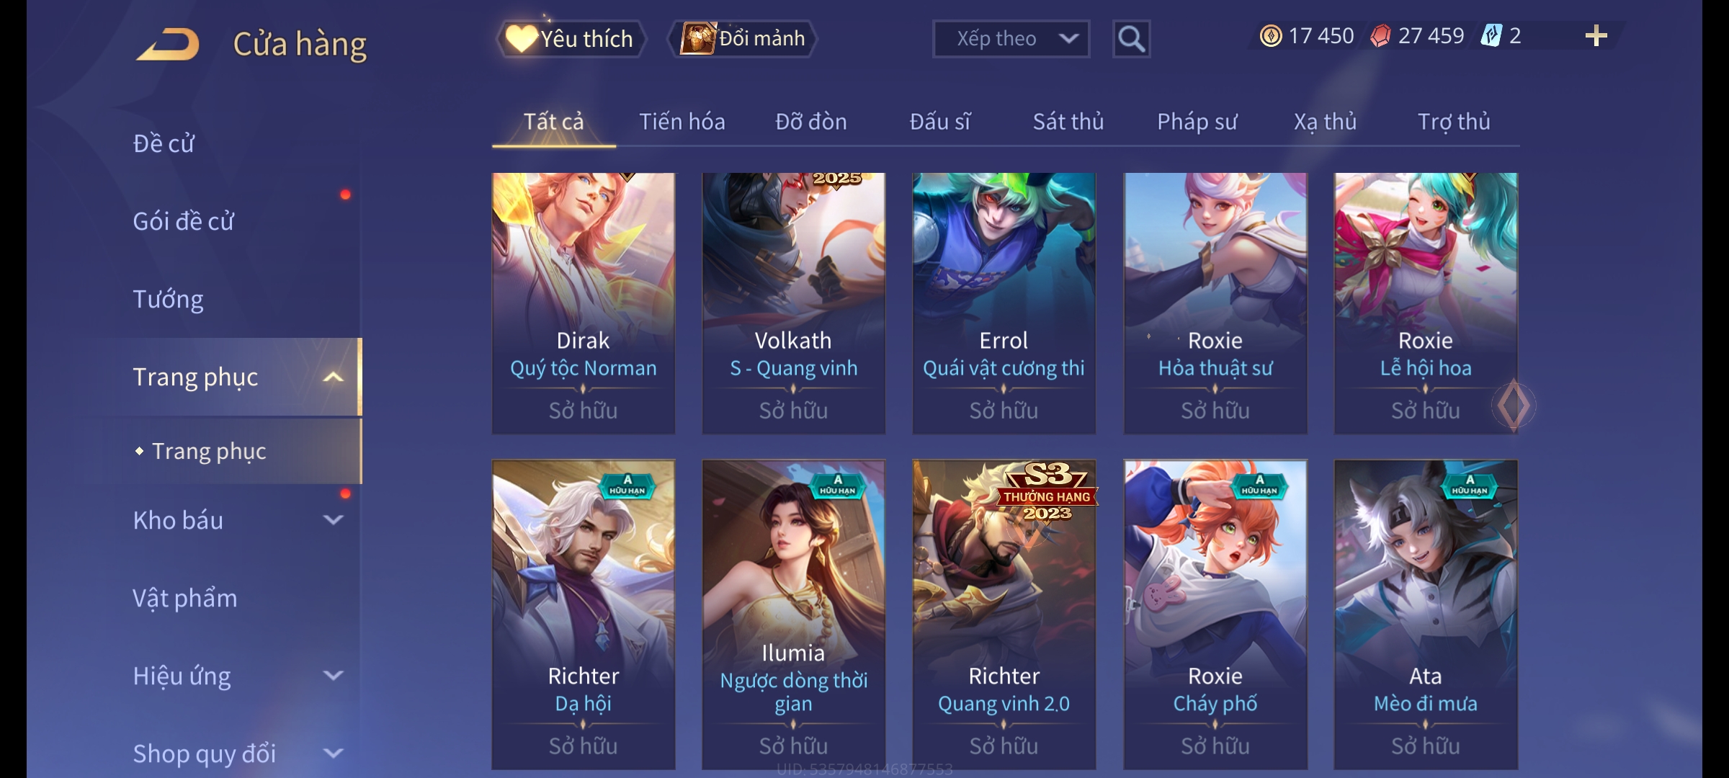Expand the Shop quy đổi section
Image resolution: width=1729 pixels, height=778 pixels.
tap(333, 754)
